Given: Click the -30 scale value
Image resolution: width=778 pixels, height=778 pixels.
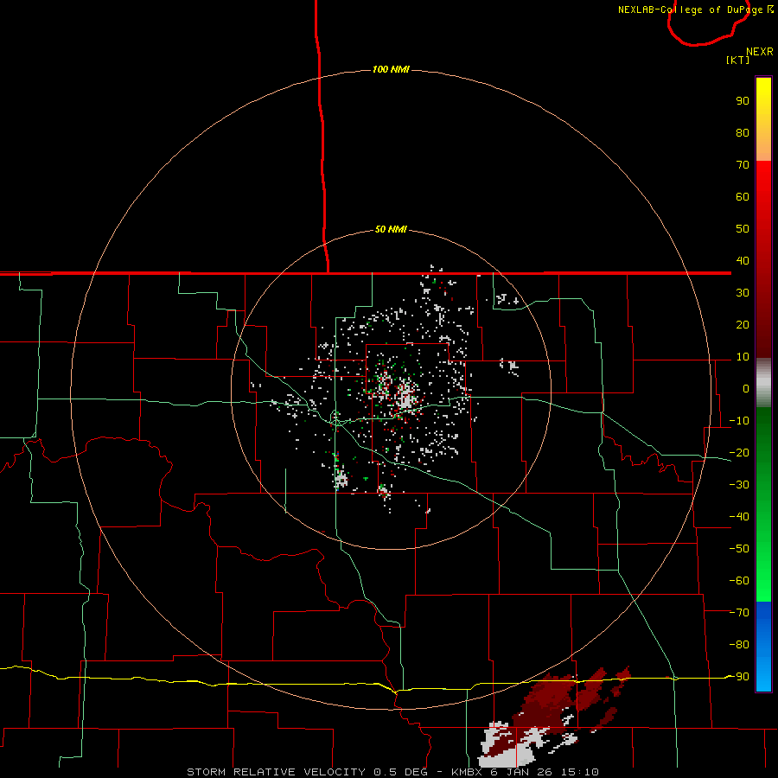Looking at the screenshot, I should 739,485.
